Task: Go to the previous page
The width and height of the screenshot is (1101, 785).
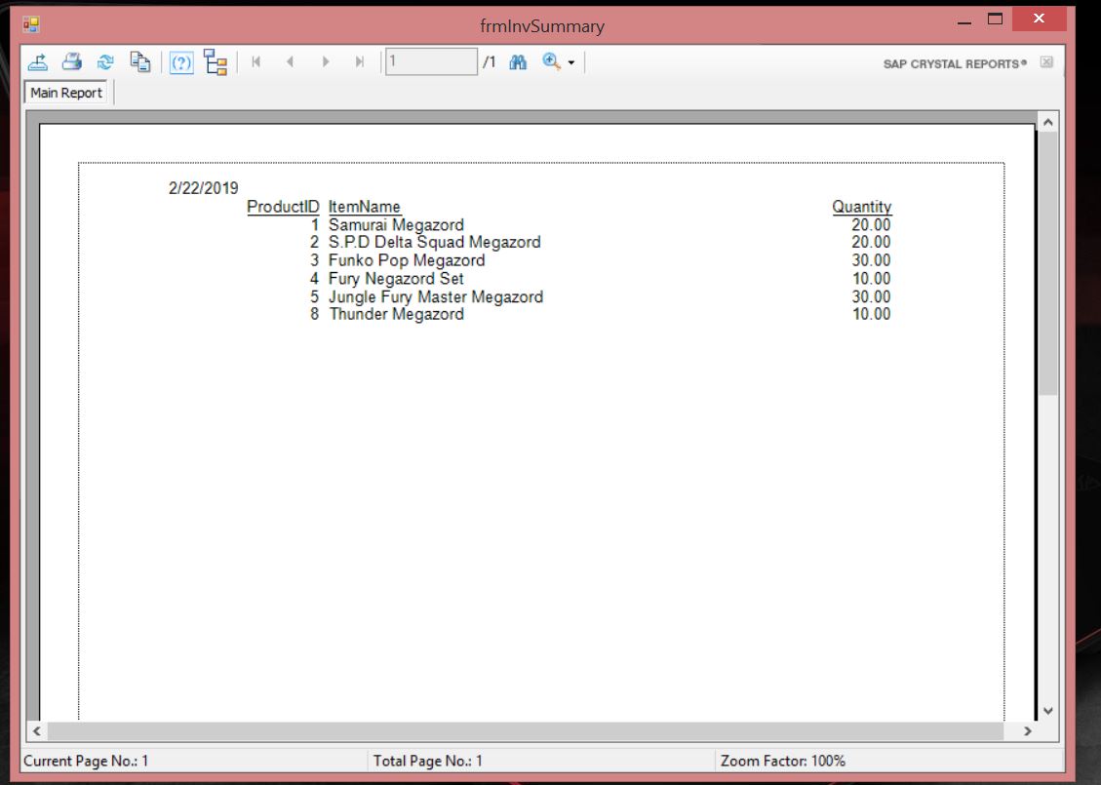Action: coord(290,62)
